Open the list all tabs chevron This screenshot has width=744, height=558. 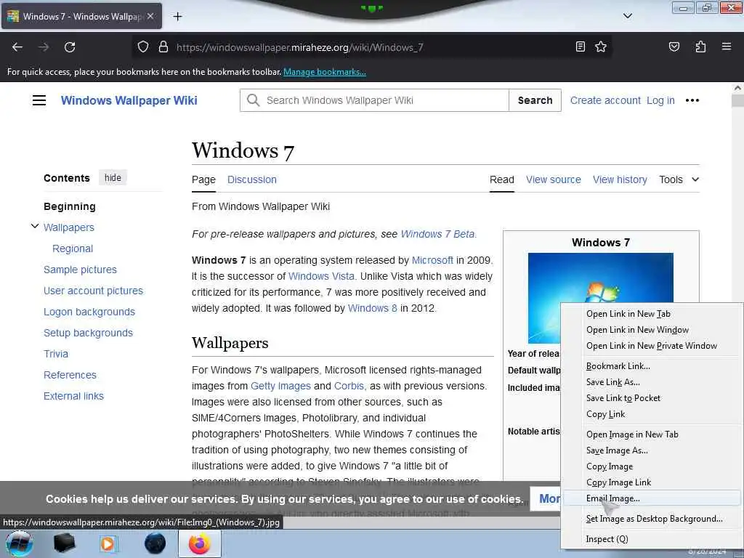point(627,16)
